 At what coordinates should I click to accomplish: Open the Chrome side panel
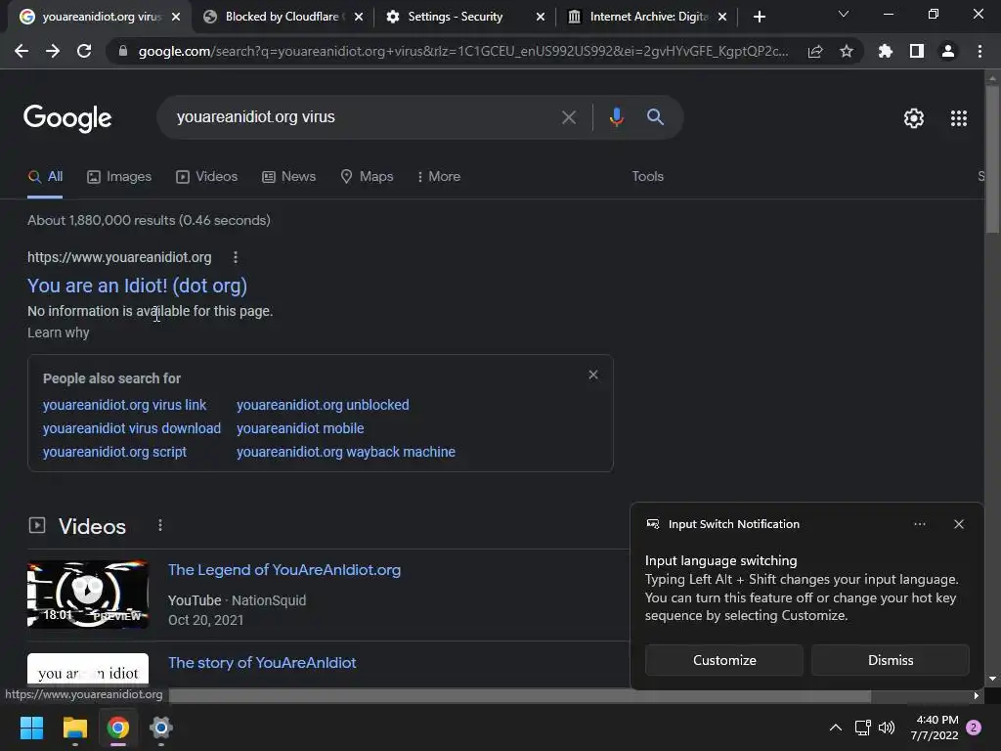(x=917, y=51)
